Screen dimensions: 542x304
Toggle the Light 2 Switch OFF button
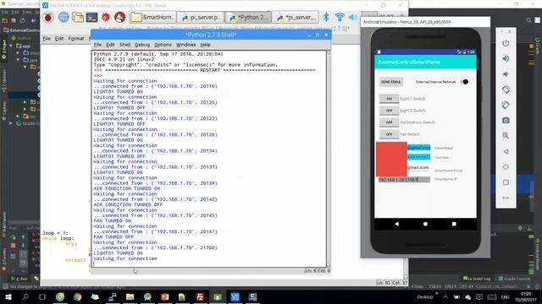tap(390, 111)
